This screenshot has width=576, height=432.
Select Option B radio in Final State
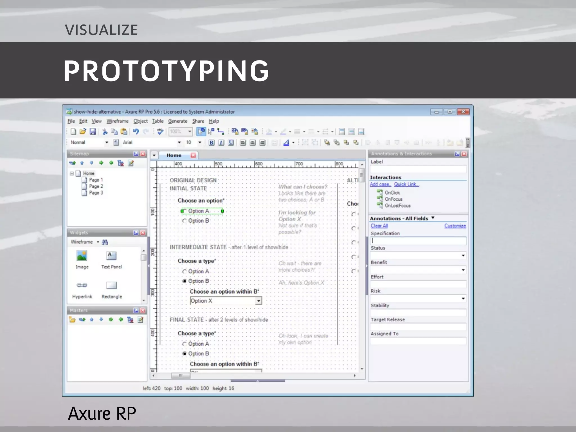(x=184, y=354)
